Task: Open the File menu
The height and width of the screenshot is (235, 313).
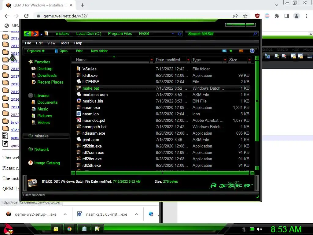Action: [28, 43]
